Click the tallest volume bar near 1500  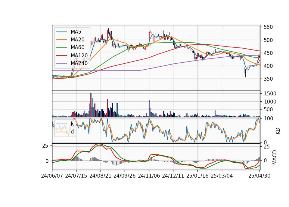click(x=91, y=105)
